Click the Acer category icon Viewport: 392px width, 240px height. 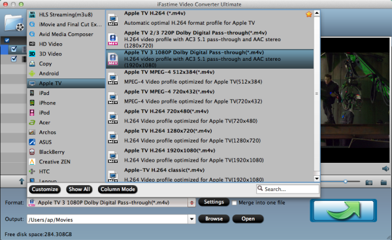(32, 122)
